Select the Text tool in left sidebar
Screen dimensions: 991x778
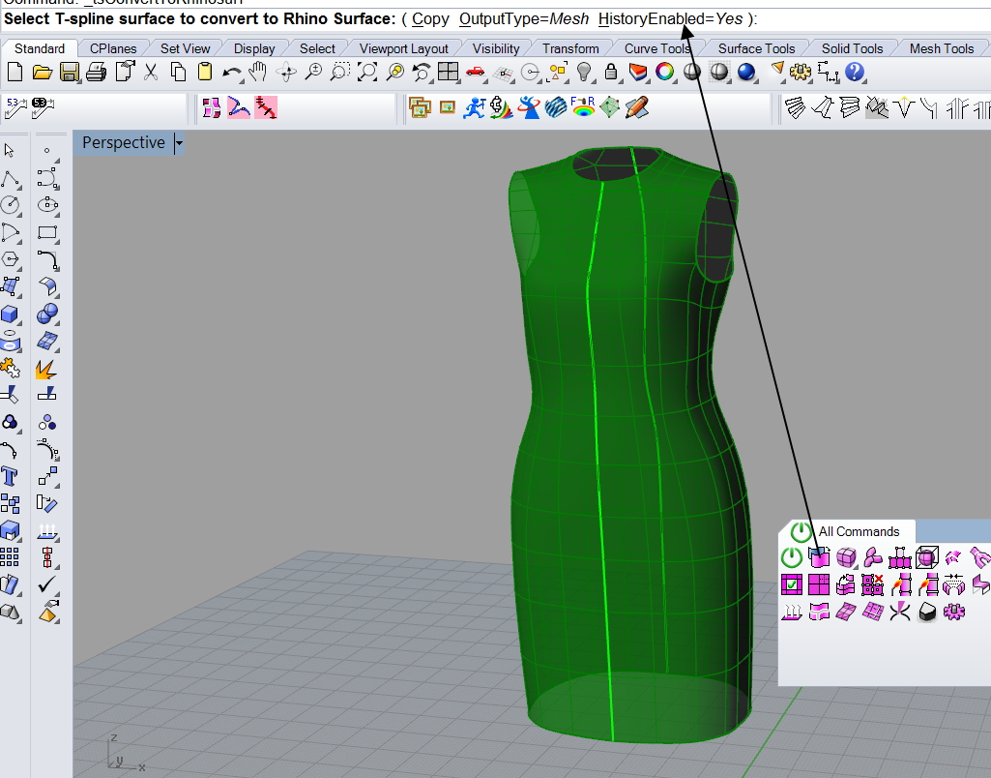tap(10, 476)
